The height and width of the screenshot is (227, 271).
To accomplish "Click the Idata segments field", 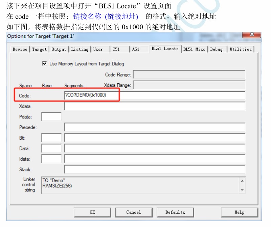I will pos(155,159).
